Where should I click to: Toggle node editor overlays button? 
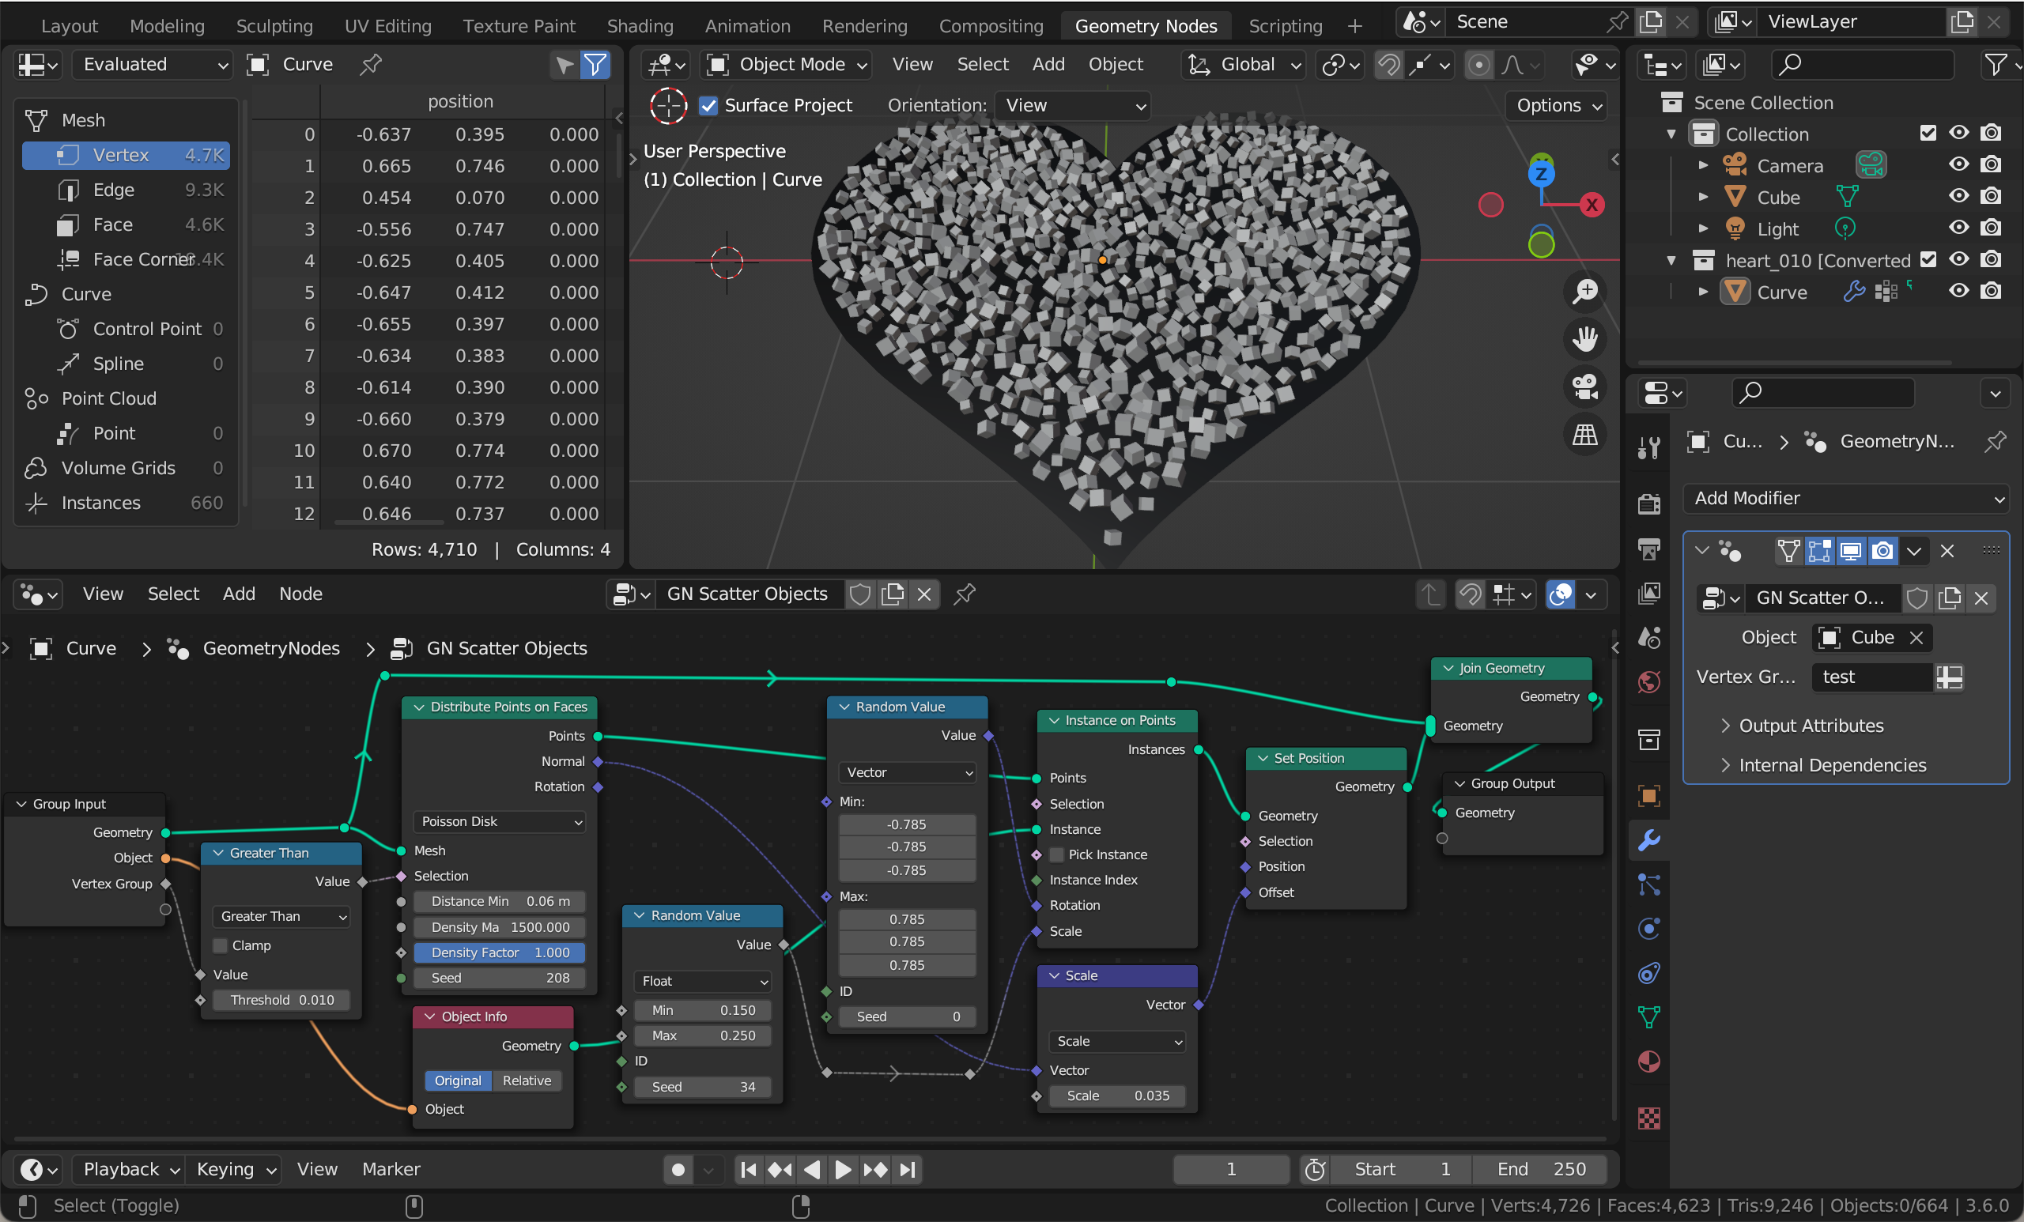tap(1560, 594)
